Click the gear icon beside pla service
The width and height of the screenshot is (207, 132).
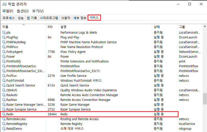click(4, 32)
